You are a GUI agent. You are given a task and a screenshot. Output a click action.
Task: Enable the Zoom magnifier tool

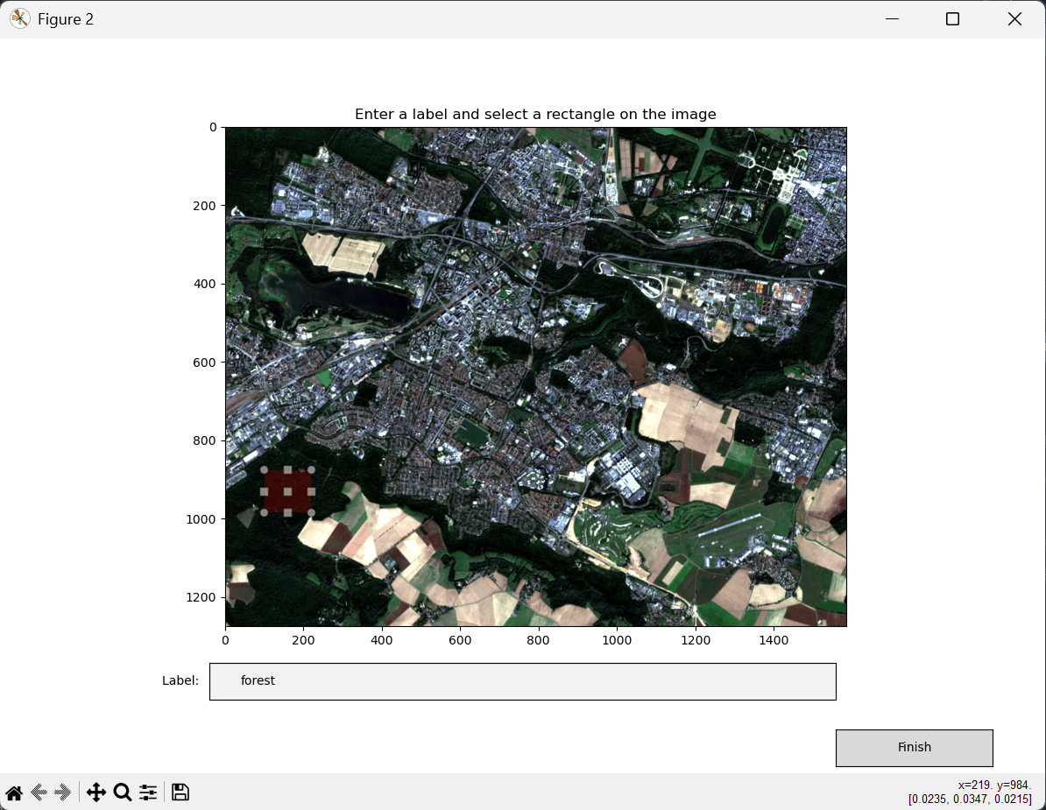coord(123,792)
